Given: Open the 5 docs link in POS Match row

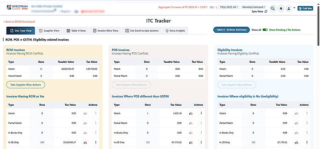Looking at the screenshot, I should [x=147, y=113].
